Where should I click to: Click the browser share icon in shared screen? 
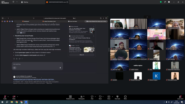pos(101,18)
